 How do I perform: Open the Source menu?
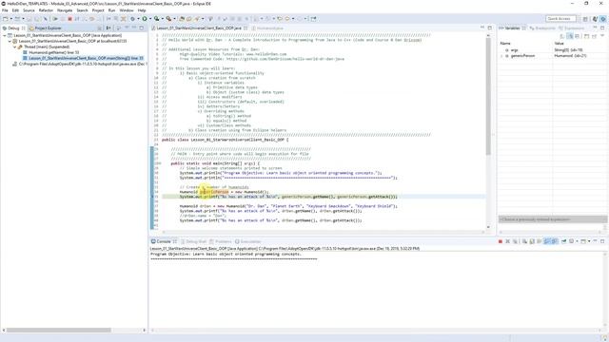29,10
